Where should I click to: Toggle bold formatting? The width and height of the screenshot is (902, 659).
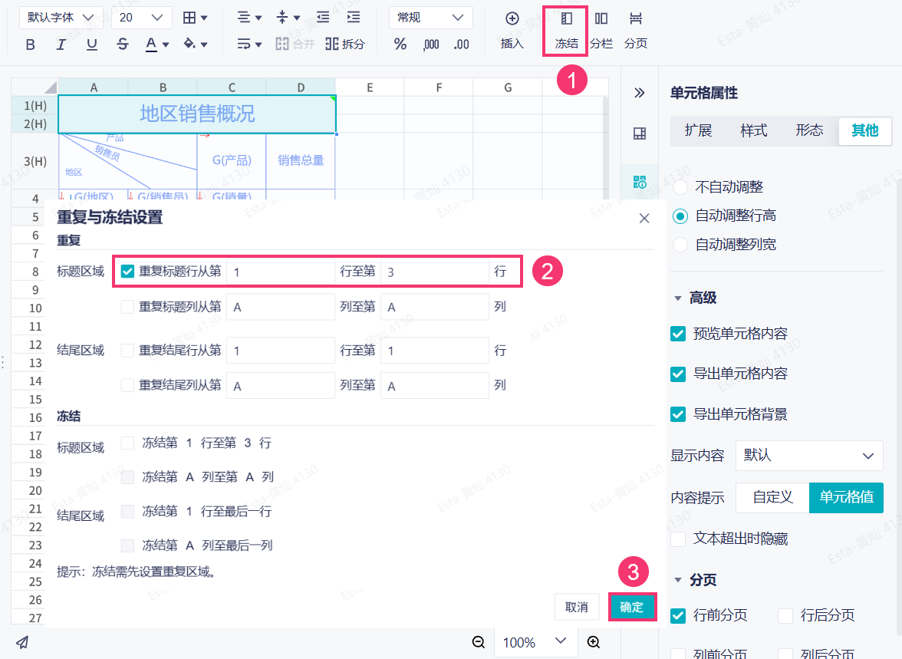[31, 44]
